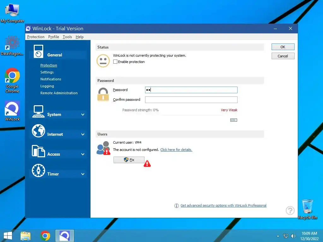Click the network tray icon

click(x=286, y=236)
